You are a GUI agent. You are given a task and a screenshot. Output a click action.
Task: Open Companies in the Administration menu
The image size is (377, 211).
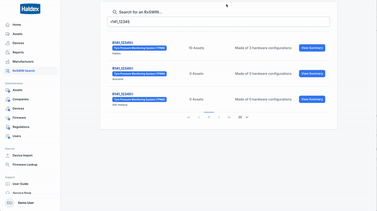[20, 100]
